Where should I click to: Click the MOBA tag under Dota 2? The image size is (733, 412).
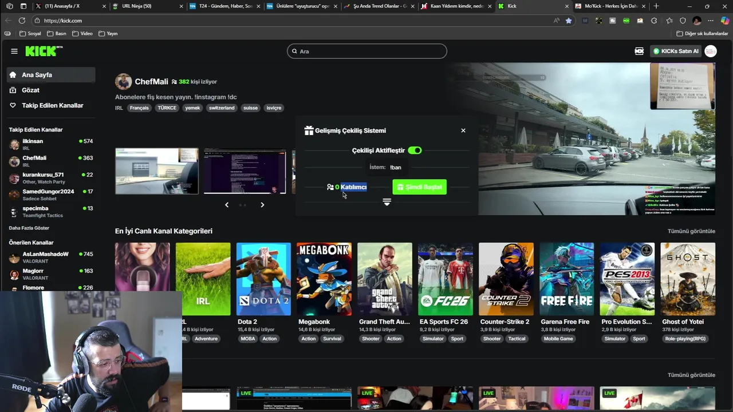[x=248, y=339]
